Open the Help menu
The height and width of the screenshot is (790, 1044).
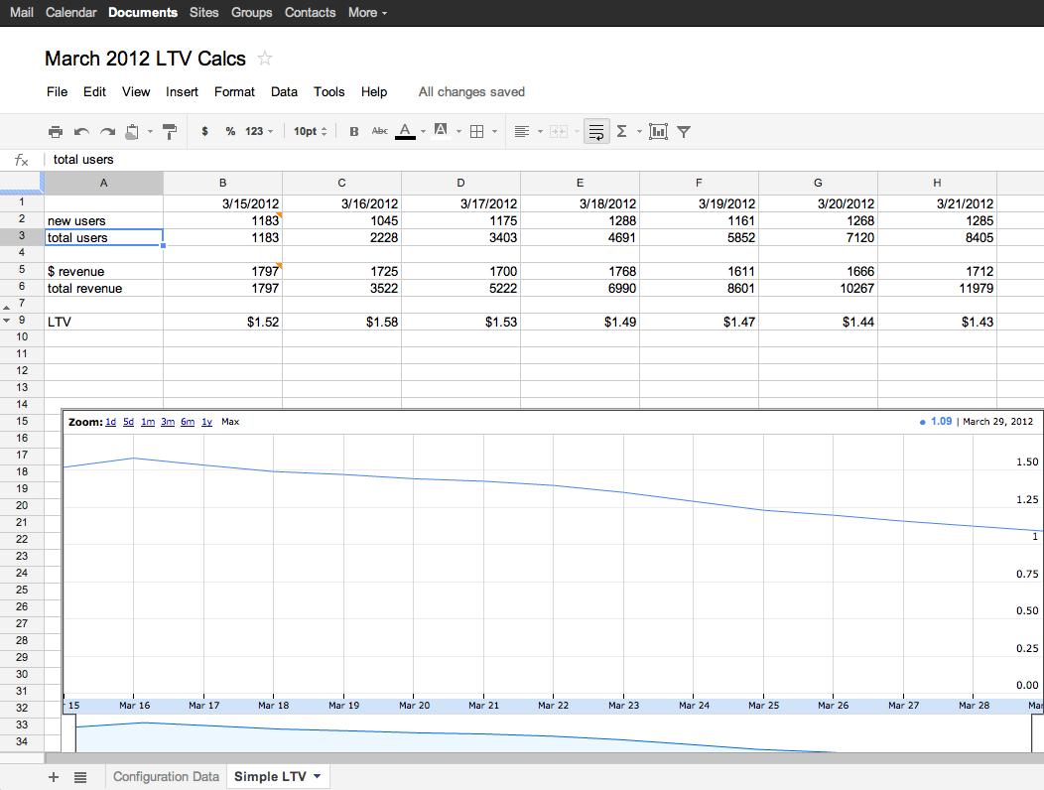click(x=374, y=92)
